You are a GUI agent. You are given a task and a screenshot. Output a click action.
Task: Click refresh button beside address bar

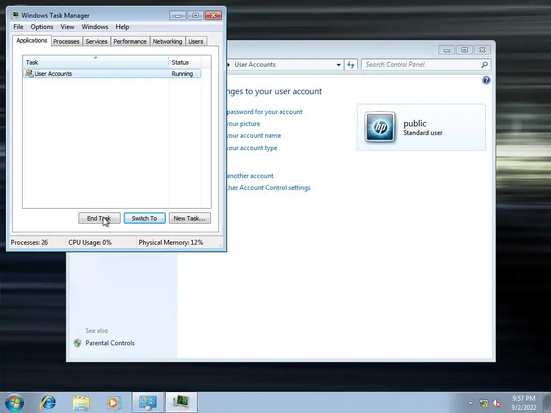pyautogui.click(x=351, y=65)
